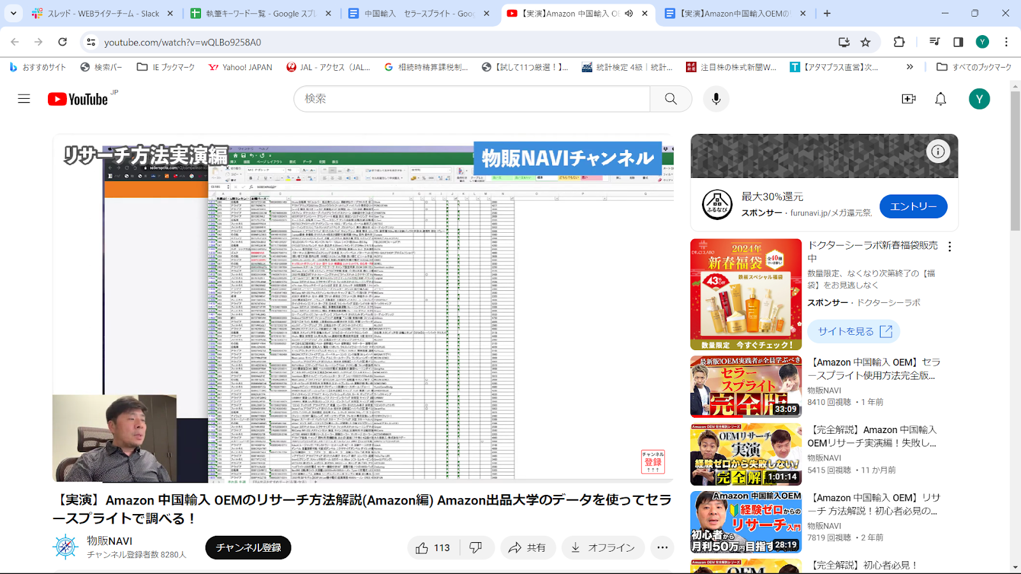Dislike the video with thumbs down
This screenshot has height=574, width=1021.
pos(476,548)
